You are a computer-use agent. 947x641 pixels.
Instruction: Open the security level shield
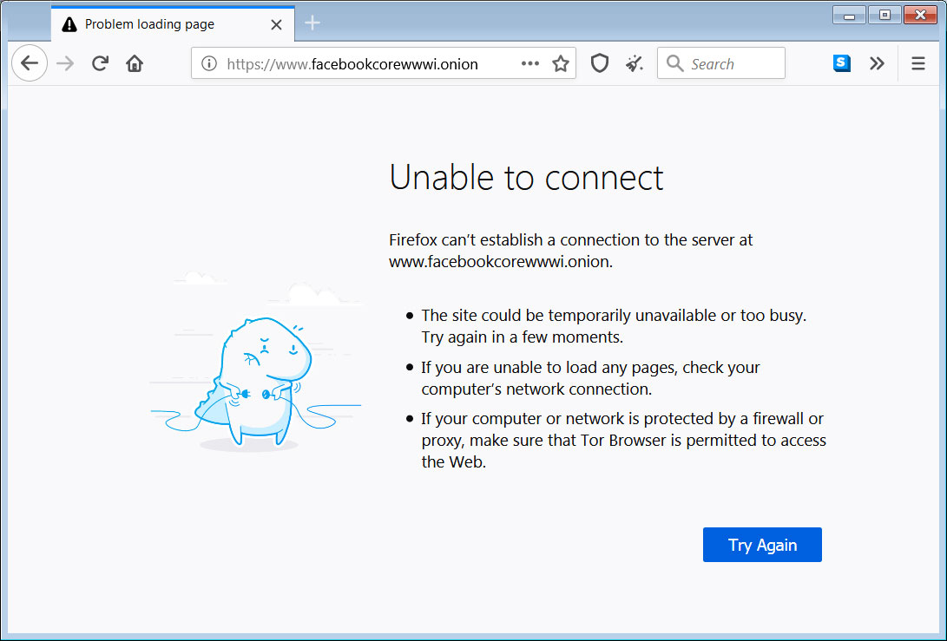pyautogui.click(x=599, y=63)
